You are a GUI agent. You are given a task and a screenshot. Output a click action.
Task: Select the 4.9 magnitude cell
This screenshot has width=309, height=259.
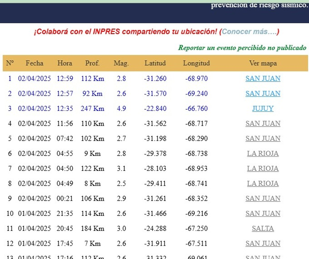click(x=121, y=109)
